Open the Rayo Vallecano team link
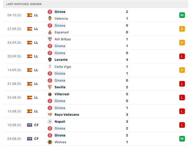This screenshot has width=191, height=146. point(67,115)
